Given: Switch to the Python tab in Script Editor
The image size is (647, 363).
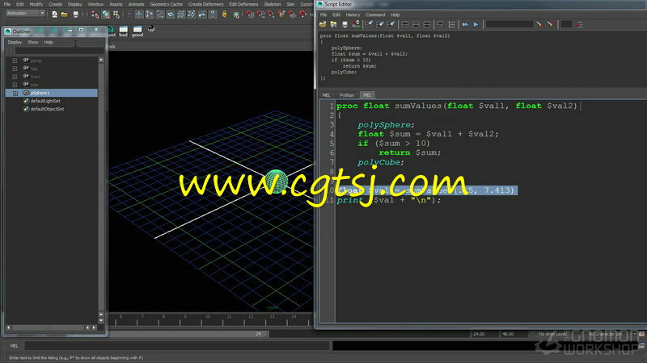Looking at the screenshot, I should coord(347,95).
